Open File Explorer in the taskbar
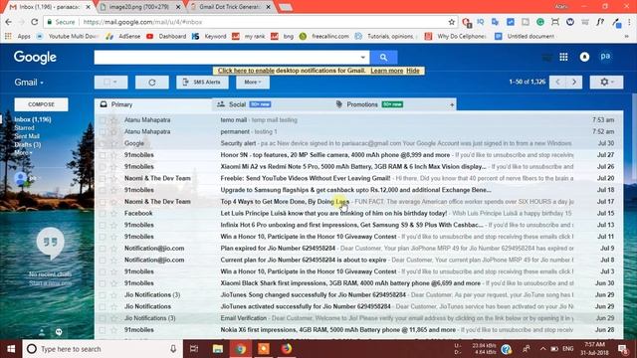Viewport: 637px width, 358px height. (218, 349)
